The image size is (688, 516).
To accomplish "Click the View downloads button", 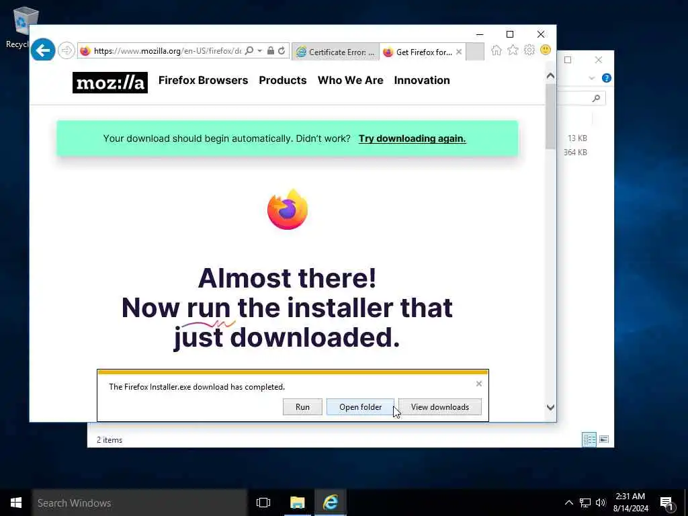I will coord(439,406).
